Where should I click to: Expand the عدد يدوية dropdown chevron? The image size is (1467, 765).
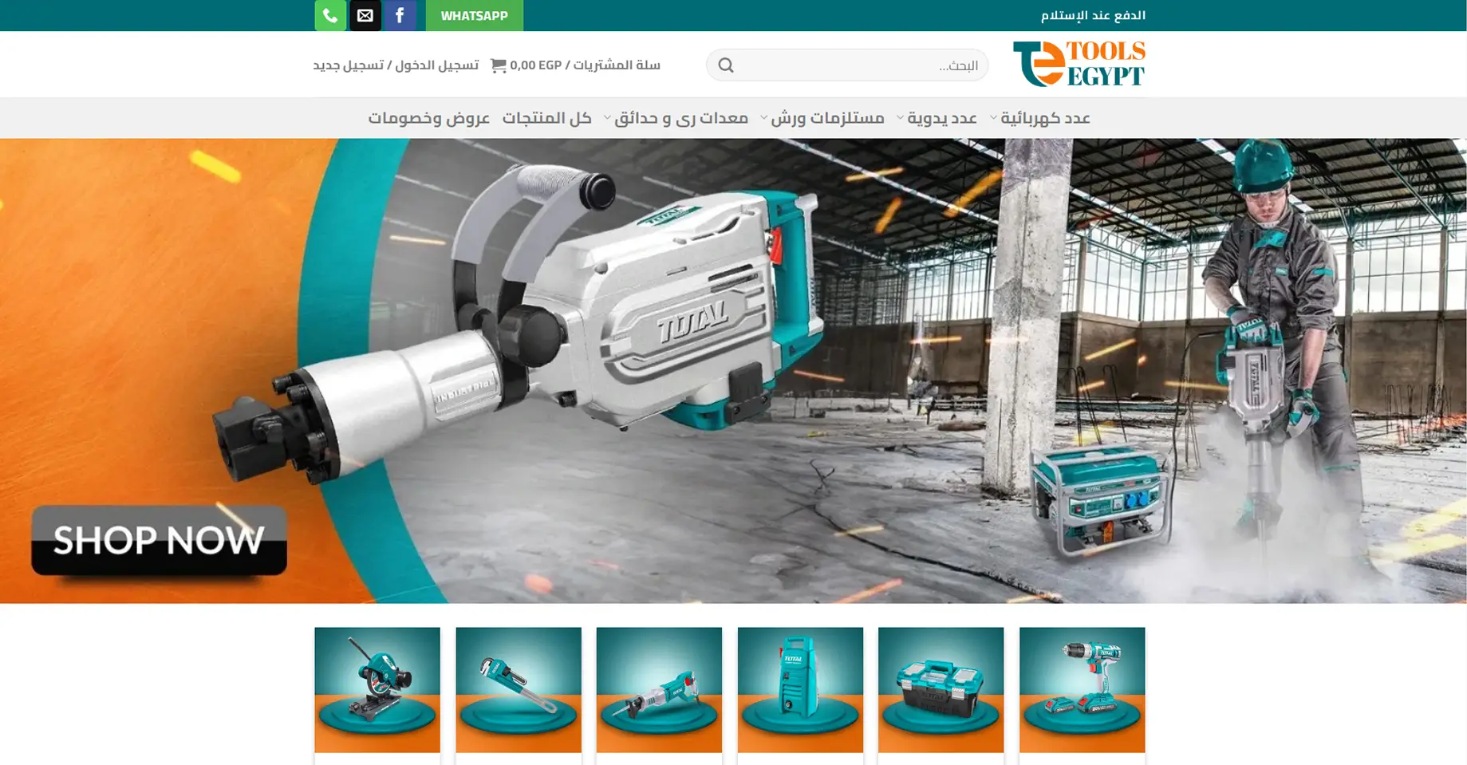(x=900, y=118)
